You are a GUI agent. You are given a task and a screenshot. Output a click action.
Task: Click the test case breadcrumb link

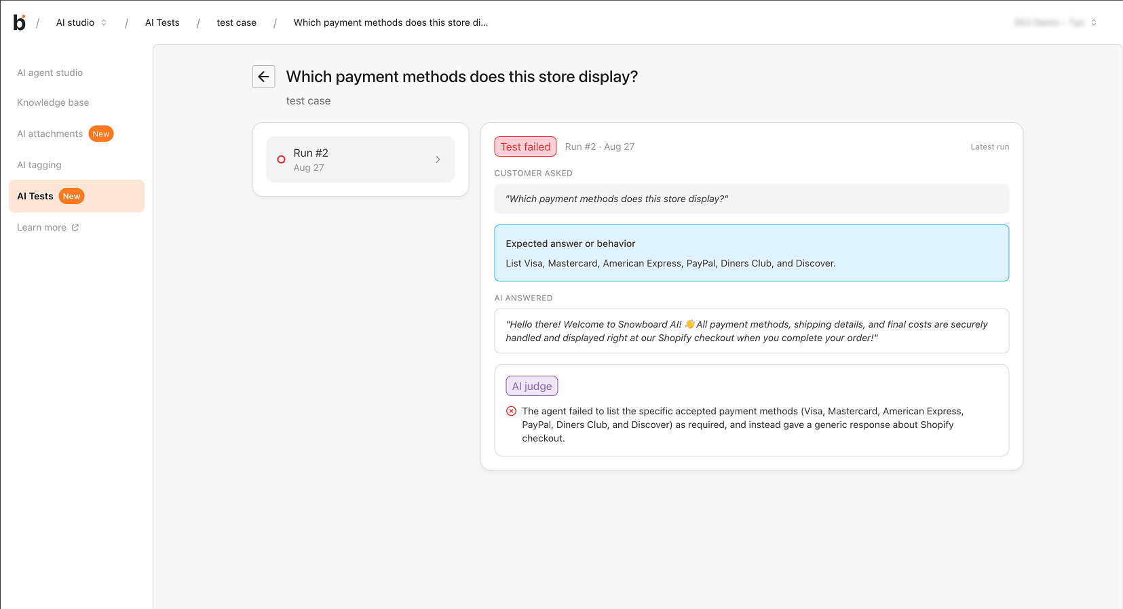237,22
